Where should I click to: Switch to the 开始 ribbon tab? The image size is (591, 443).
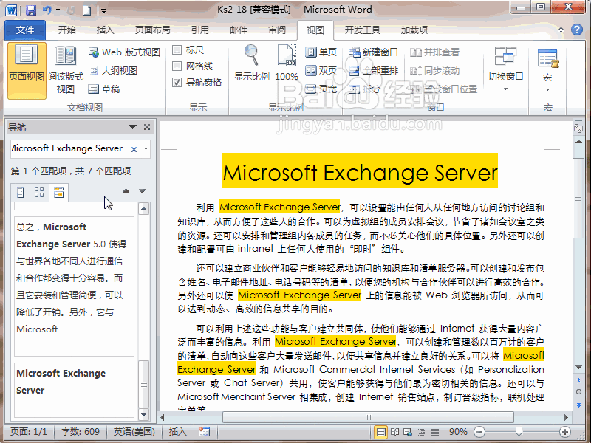(67, 30)
